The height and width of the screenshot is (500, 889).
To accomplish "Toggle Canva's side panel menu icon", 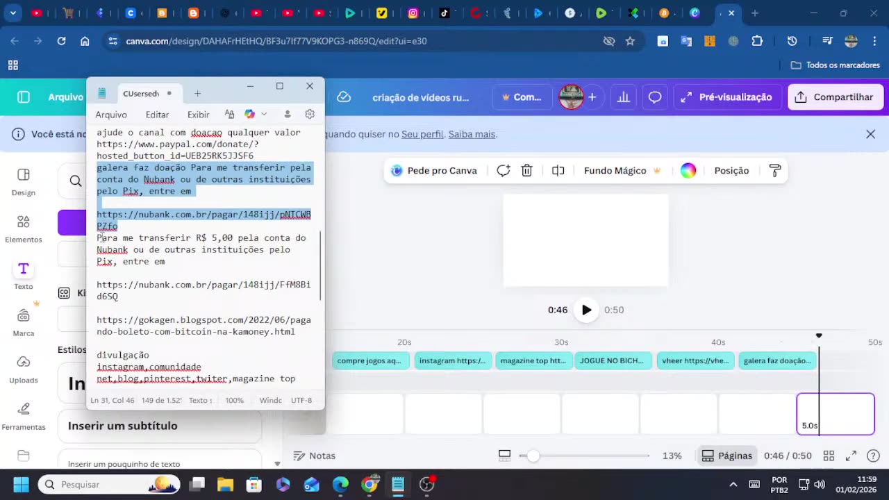I will [x=24, y=97].
